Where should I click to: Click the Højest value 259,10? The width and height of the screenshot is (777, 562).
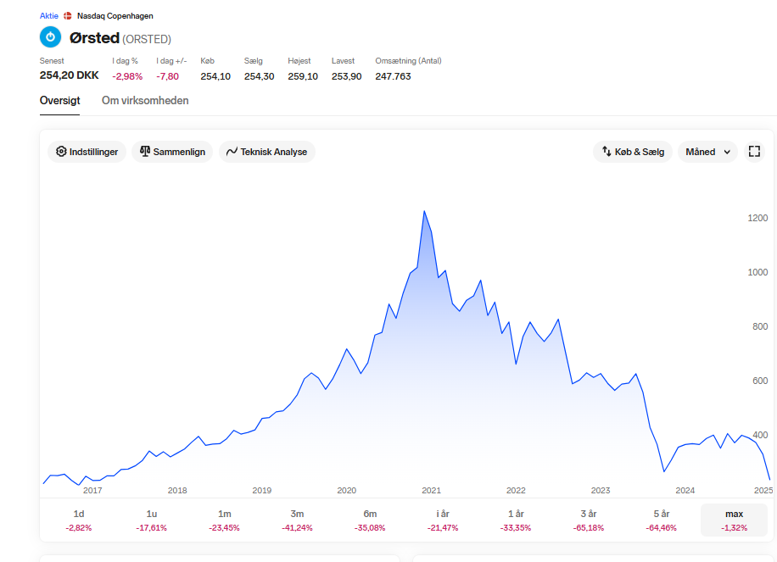[x=303, y=76]
